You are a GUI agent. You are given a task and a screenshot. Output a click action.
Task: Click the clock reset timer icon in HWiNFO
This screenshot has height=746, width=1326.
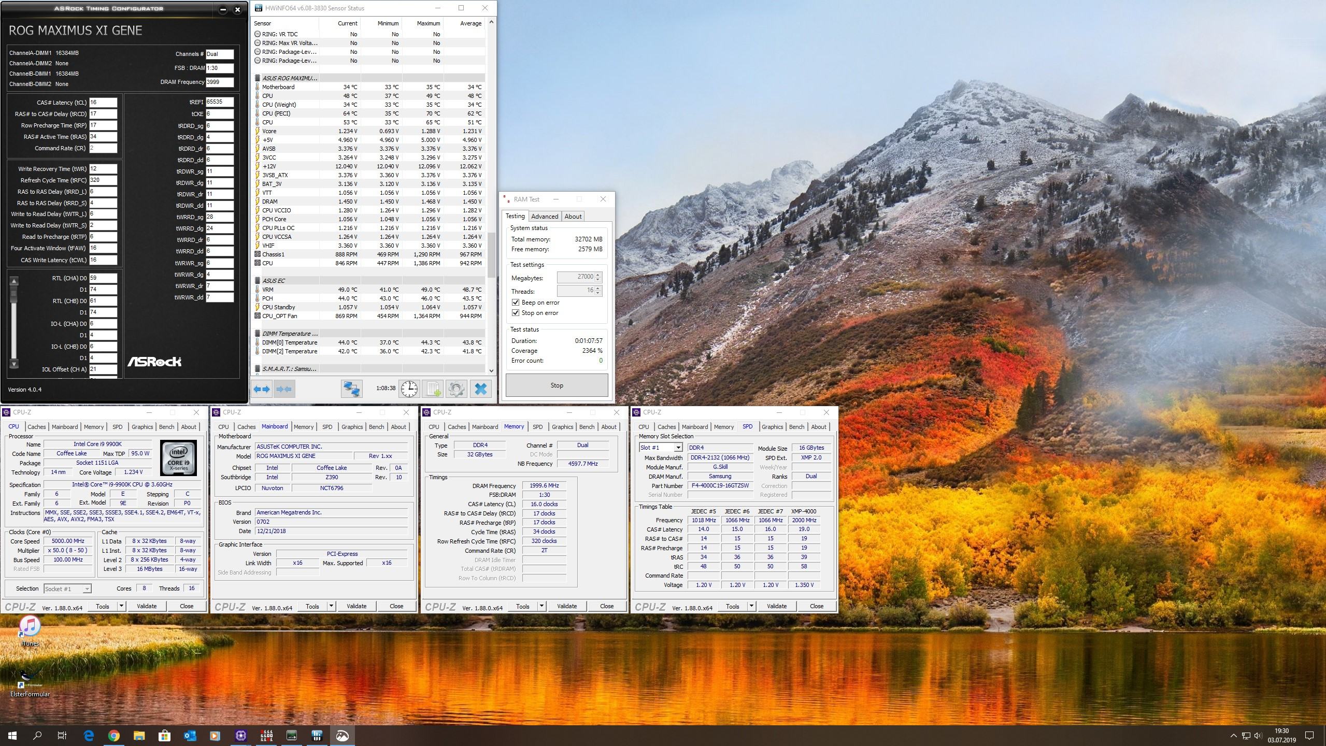409,389
